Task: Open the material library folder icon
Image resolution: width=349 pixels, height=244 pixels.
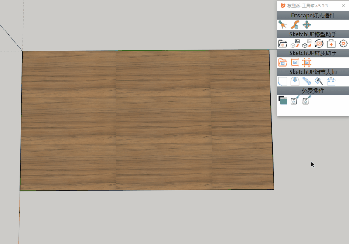Action: 283,62
